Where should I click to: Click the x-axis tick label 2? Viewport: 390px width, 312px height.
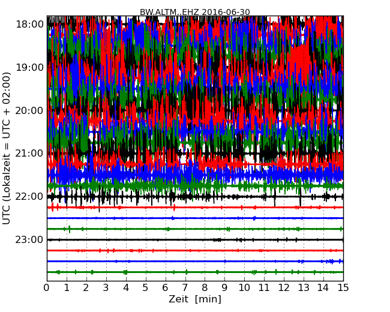[x=86, y=287]
